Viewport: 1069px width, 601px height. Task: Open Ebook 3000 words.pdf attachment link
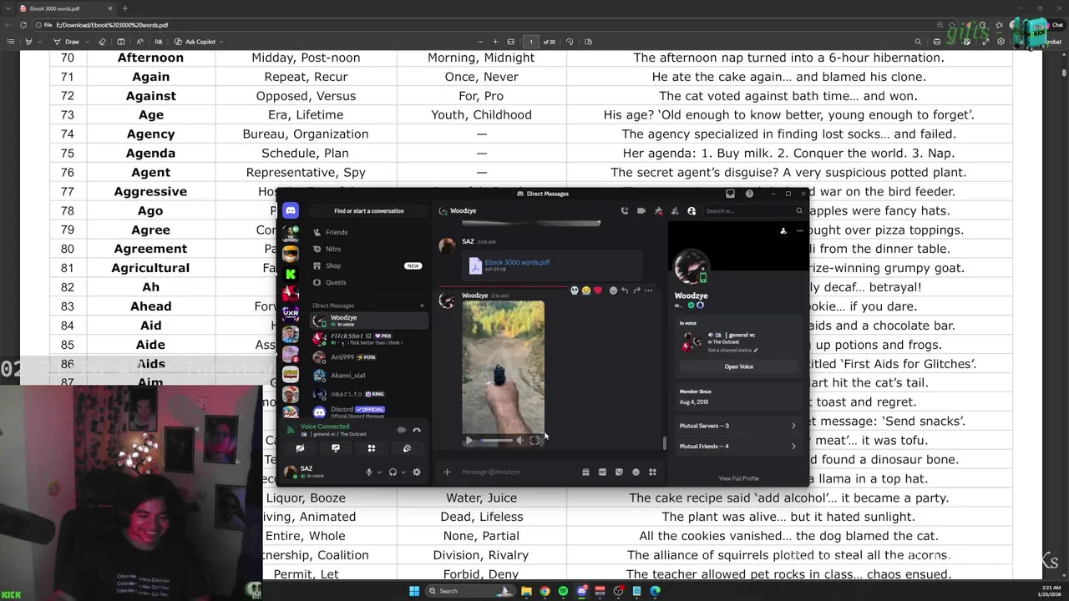(517, 262)
